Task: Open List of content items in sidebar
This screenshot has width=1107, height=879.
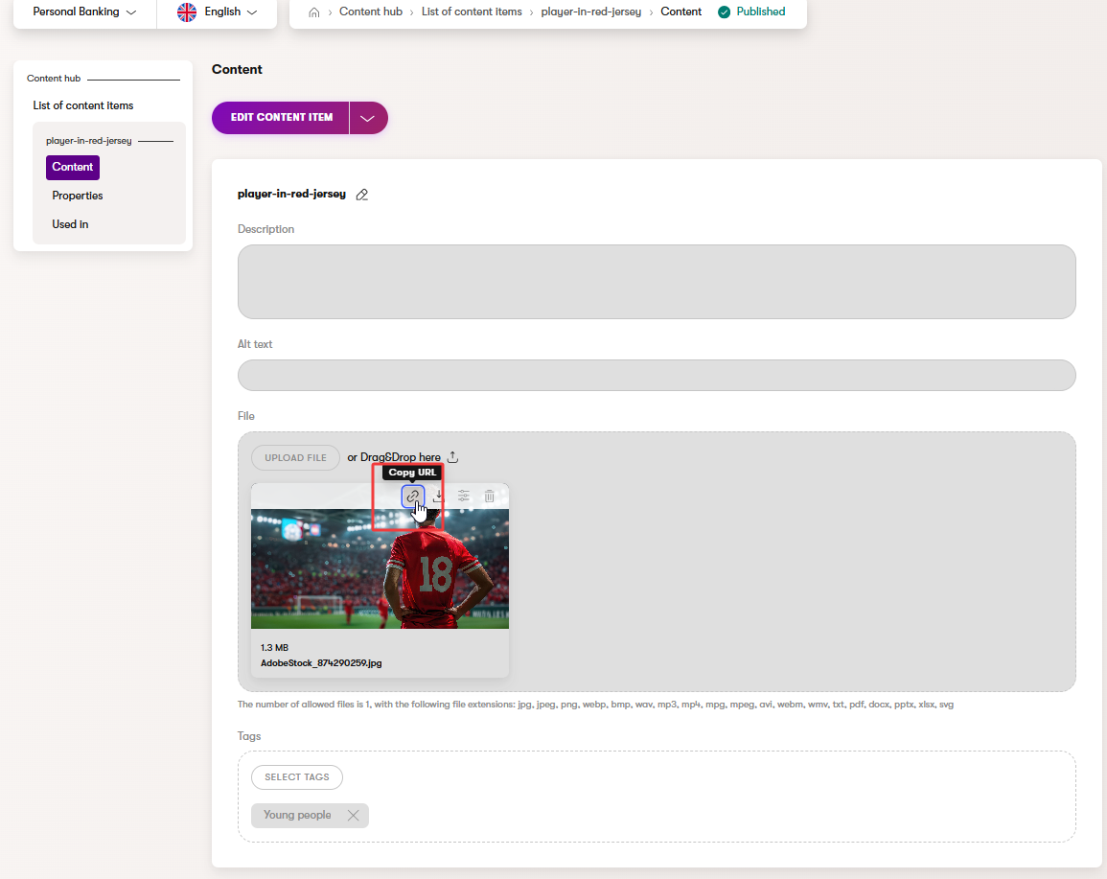Action: click(83, 105)
